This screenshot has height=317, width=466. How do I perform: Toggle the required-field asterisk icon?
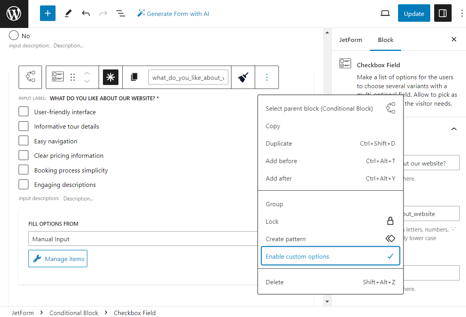pos(110,77)
